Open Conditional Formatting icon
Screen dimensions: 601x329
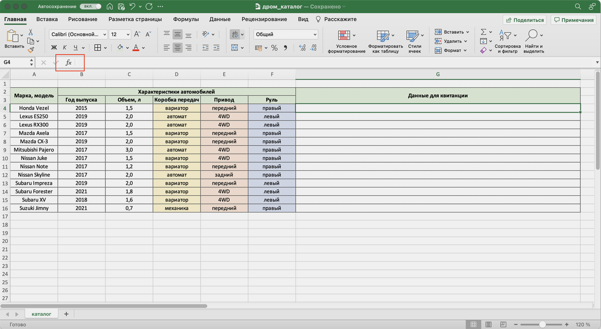344,36
